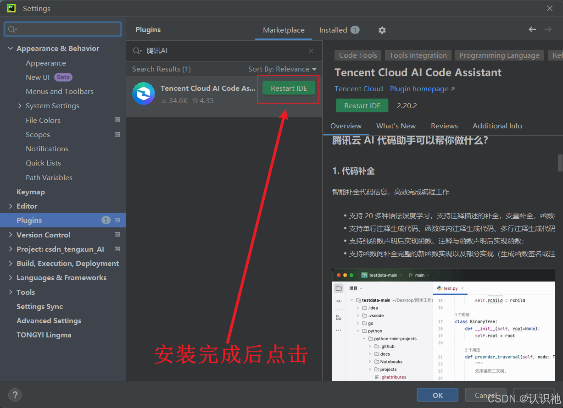Select Plugins in the settings tree
The width and height of the screenshot is (563, 408).
(x=63, y=220)
